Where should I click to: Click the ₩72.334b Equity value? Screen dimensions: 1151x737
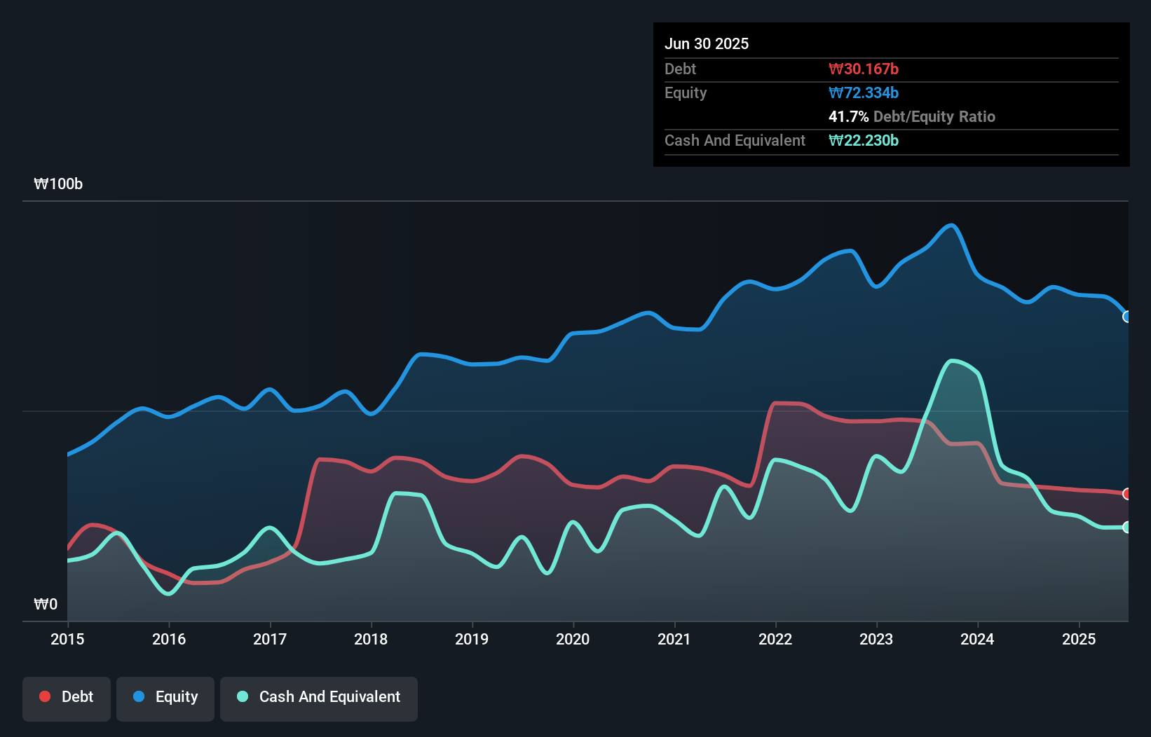point(864,92)
